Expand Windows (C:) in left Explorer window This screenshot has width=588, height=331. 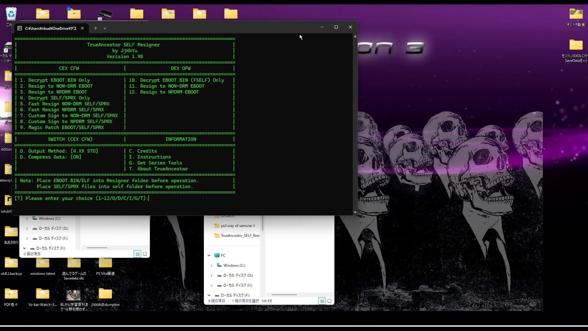(27, 218)
